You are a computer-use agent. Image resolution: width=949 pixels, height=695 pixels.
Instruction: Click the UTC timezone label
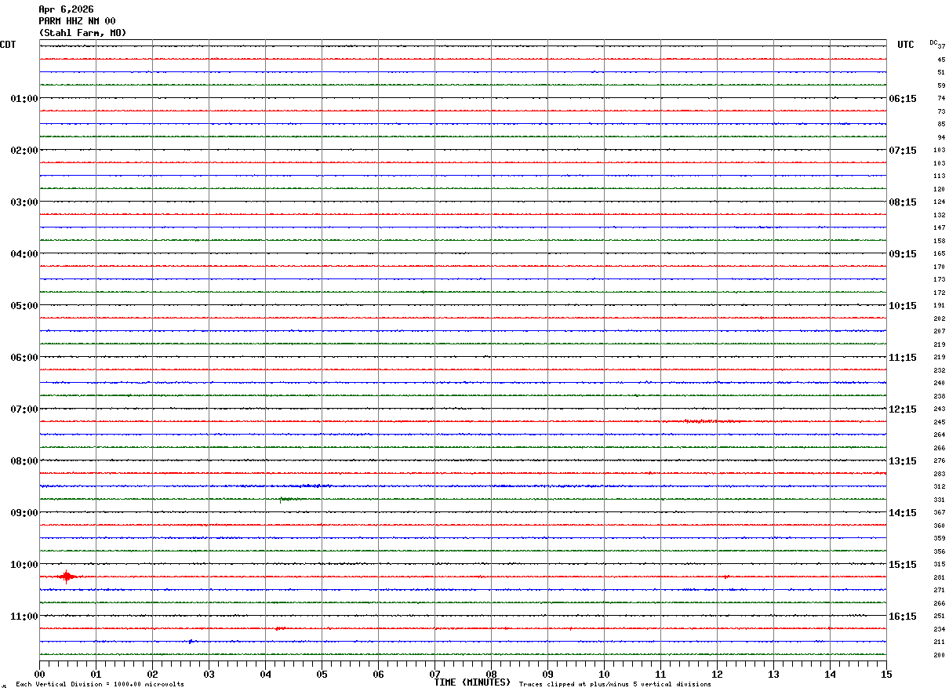[x=906, y=45]
